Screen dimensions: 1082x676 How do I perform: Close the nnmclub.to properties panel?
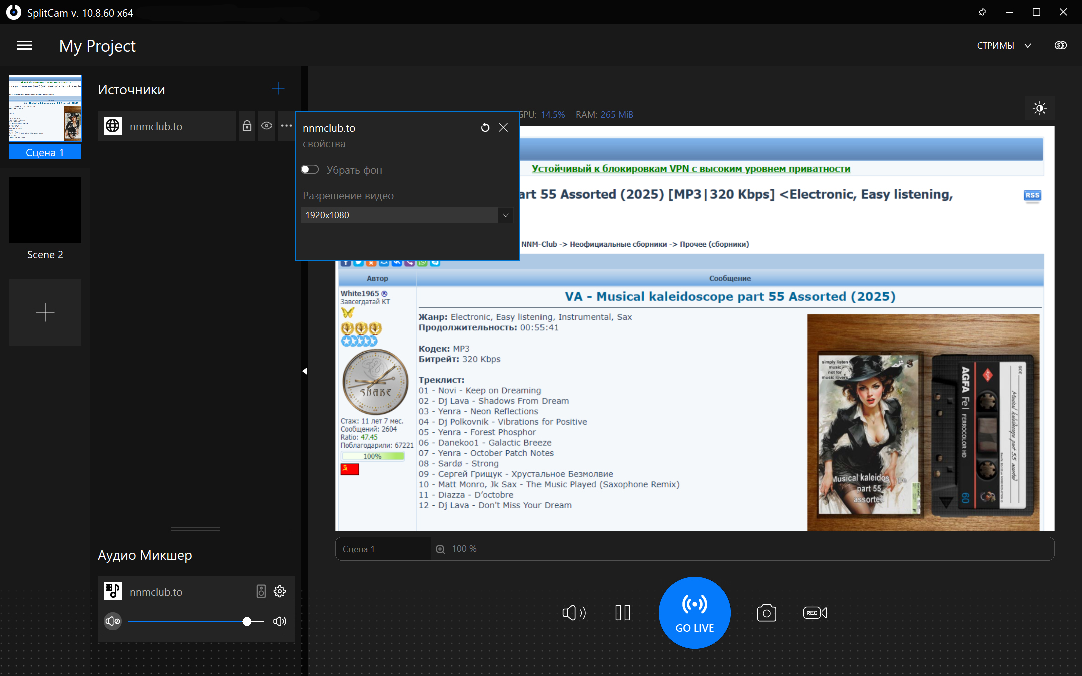click(503, 128)
